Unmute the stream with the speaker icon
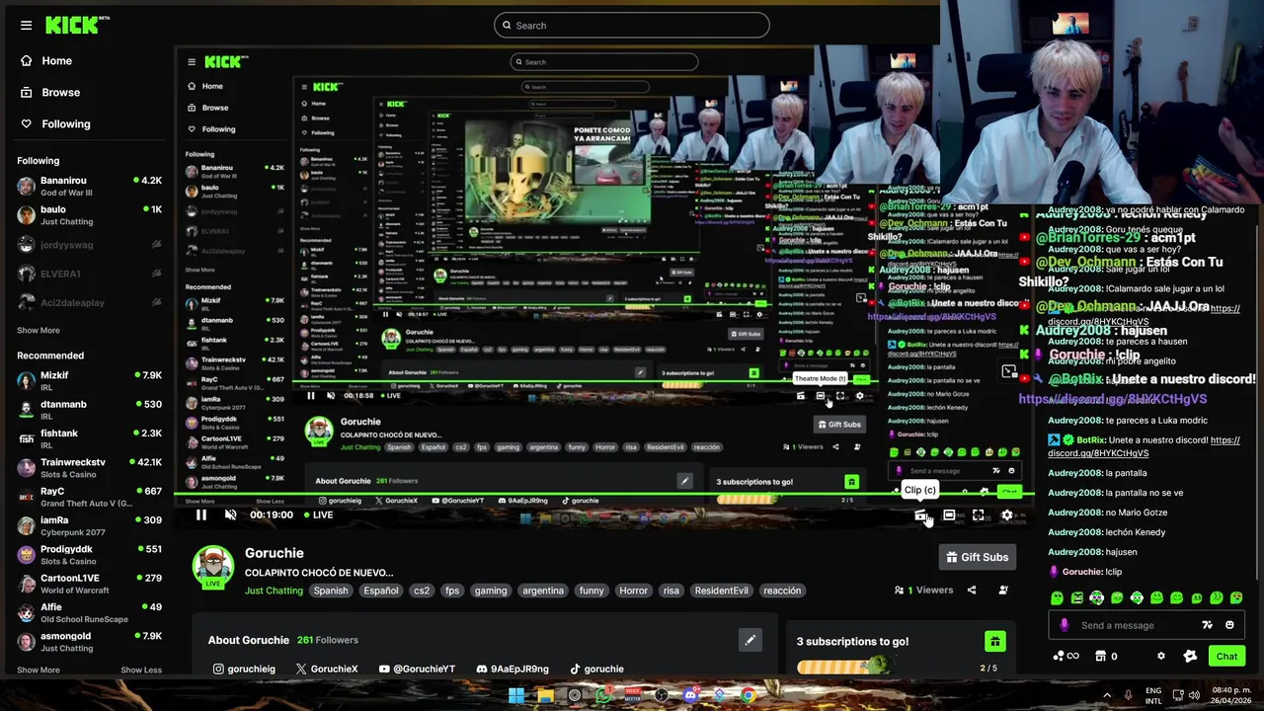 coord(231,514)
